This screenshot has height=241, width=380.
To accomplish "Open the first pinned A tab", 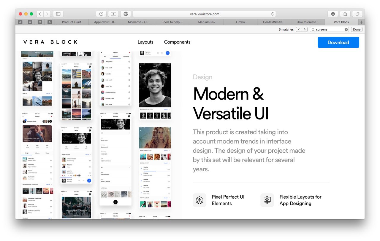I will coord(20,22).
